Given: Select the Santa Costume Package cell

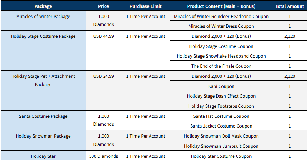Looking at the screenshot, I should point(43,116).
